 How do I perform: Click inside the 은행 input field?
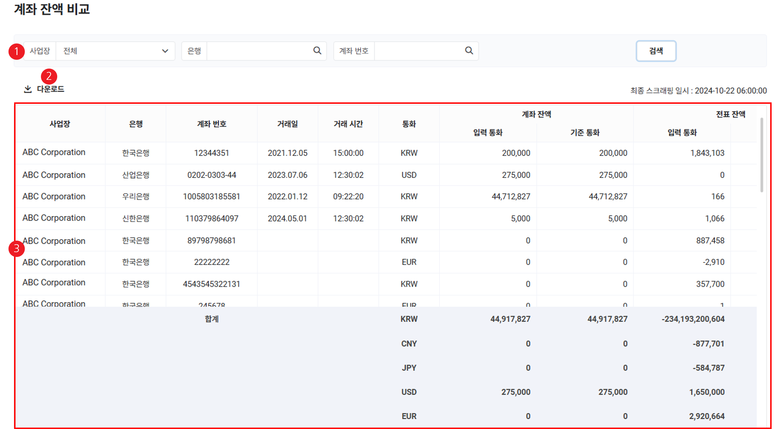coord(259,51)
